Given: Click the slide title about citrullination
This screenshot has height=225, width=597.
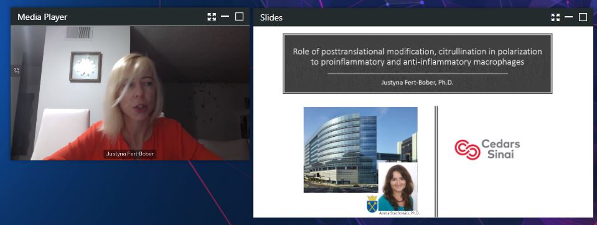Looking at the screenshot, I should point(417,56).
